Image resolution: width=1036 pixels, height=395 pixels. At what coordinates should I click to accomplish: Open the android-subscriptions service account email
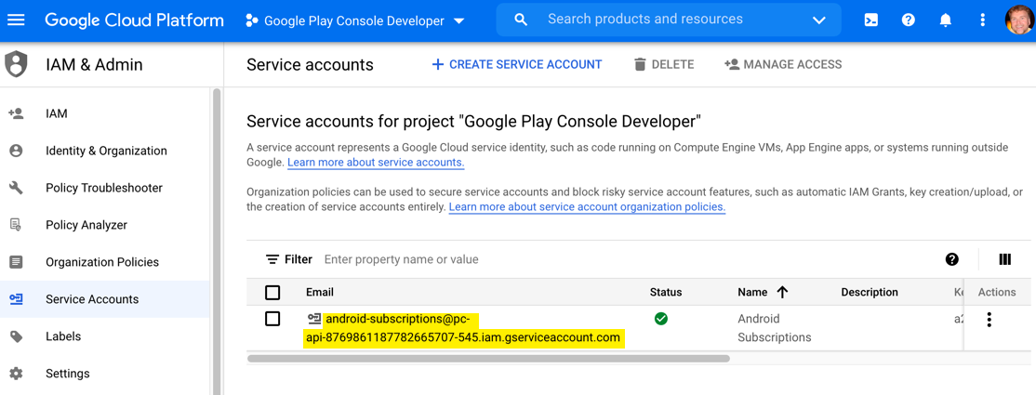pos(463,328)
